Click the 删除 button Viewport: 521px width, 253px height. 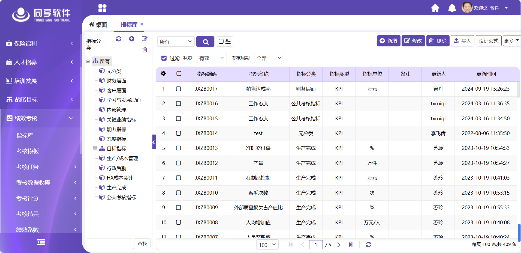click(x=438, y=41)
